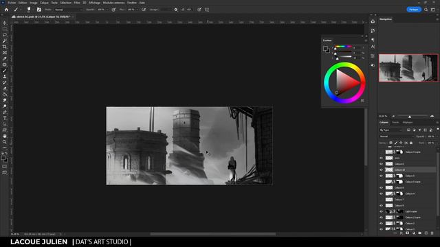440x247 pixels.
Task: Open the layer filter Type dropdown
Action: (x=391, y=130)
